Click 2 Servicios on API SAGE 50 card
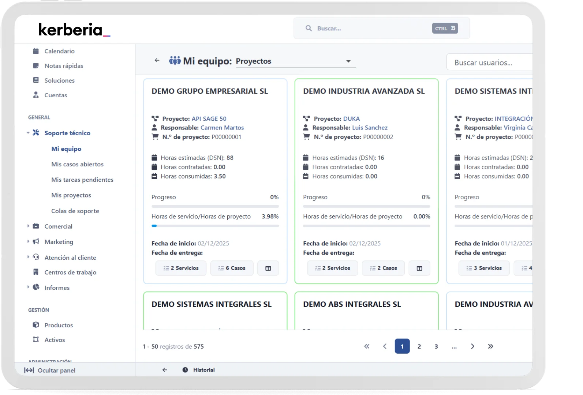The height and width of the screenshot is (395, 583). coord(181,268)
